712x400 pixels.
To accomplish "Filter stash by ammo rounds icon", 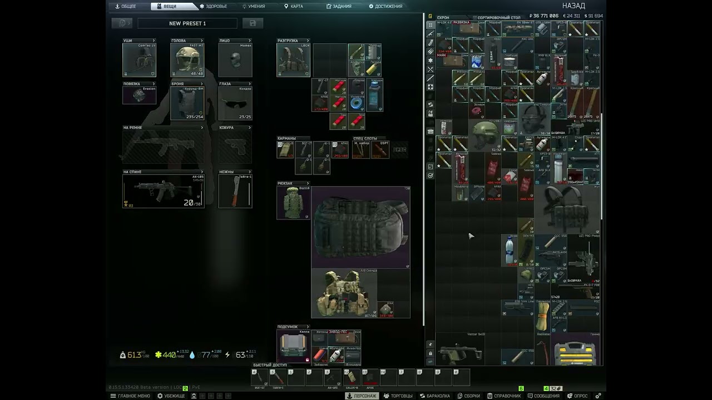I will (430, 52).
